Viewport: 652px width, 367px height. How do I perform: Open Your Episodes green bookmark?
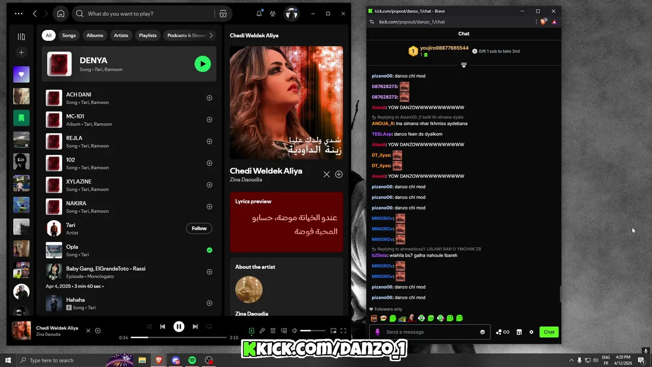click(21, 118)
